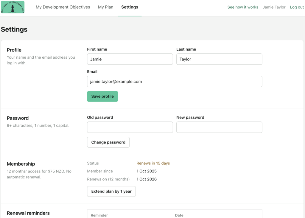Focus the First name field
305x218 pixels.
(130, 59)
